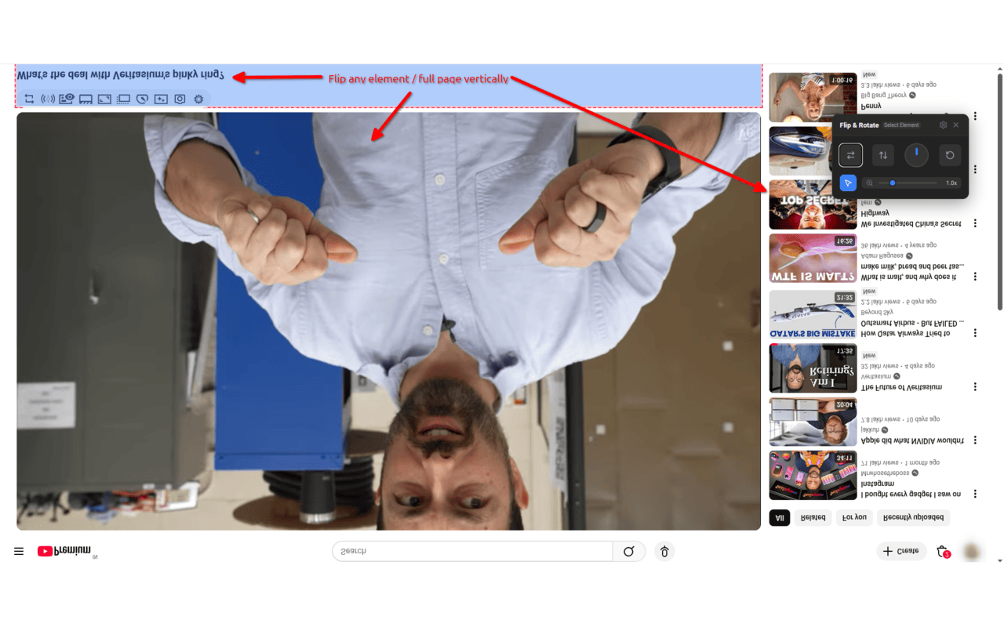Screen dimensions: 1004x627
Task: Open options for the Qatar Airways video
Action: (x=975, y=332)
